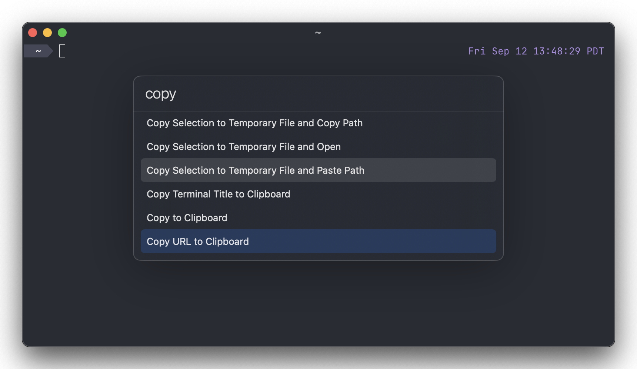Choose the Copy to Clipboard command
Screen dimensions: 637x369
(318, 218)
